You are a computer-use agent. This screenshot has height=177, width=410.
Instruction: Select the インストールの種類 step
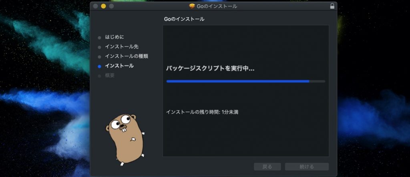127,56
